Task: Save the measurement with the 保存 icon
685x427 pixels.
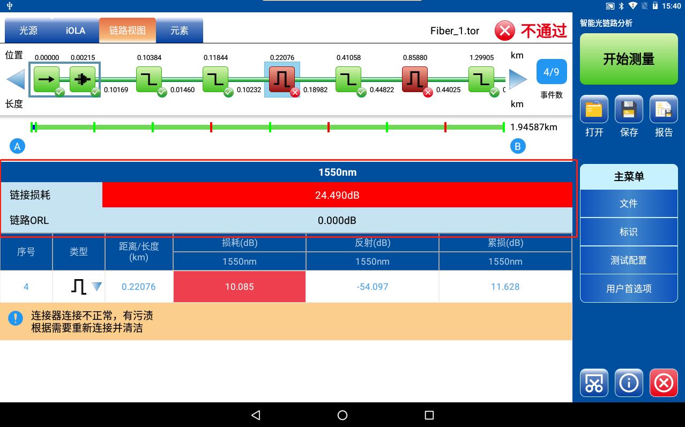Action: point(628,109)
